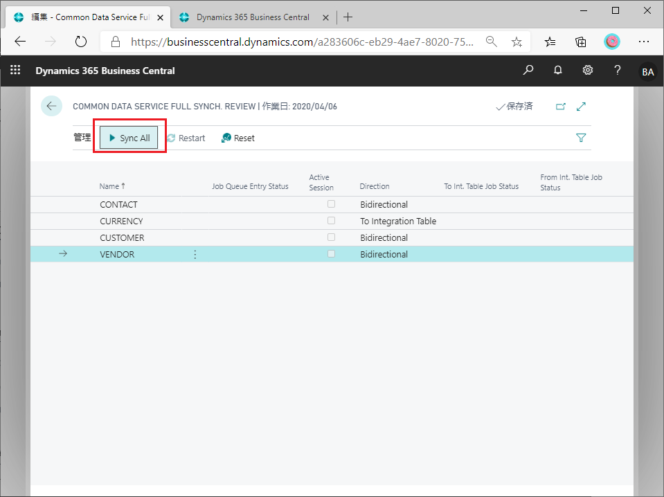Close the Common Data Service browser tab
664x497 pixels.
(x=160, y=17)
